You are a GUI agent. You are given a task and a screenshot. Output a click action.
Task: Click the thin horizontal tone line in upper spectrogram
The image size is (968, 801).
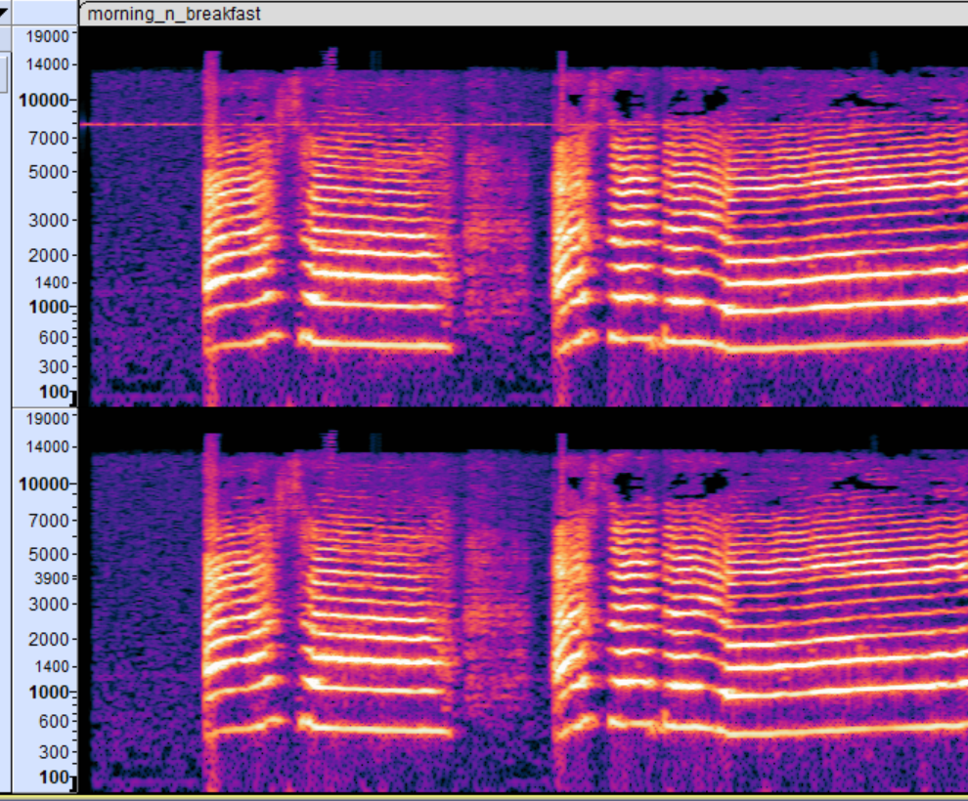tap(137, 124)
